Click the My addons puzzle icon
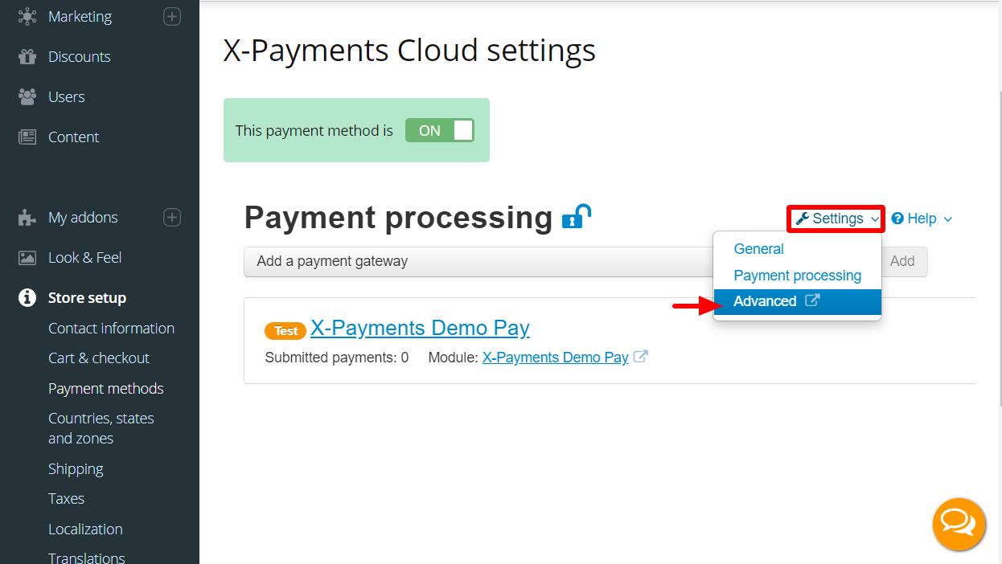 tap(27, 217)
